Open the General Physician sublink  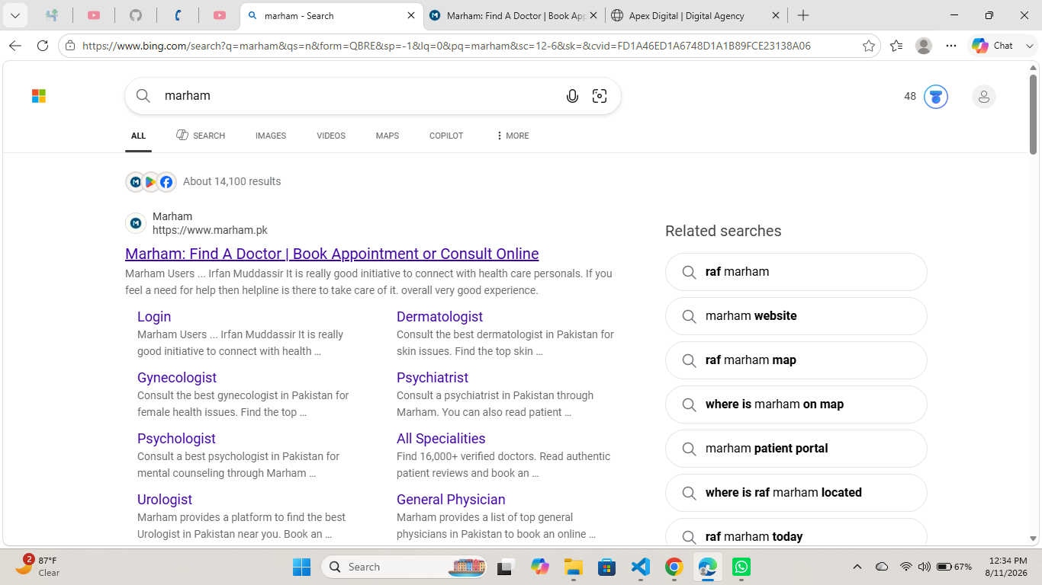click(x=451, y=500)
